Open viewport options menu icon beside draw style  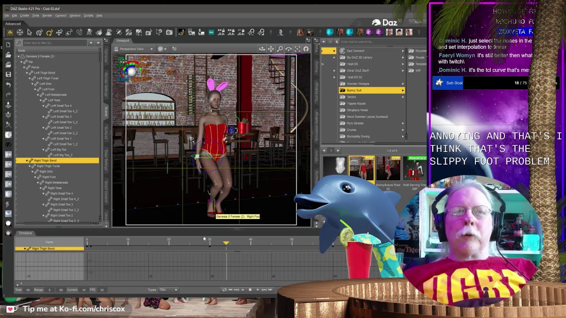tap(174, 49)
